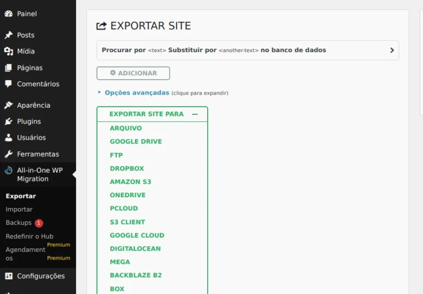Click the Plugins plug icon
The height and width of the screenshot is (294, 423).
click(x=9, y=121)
